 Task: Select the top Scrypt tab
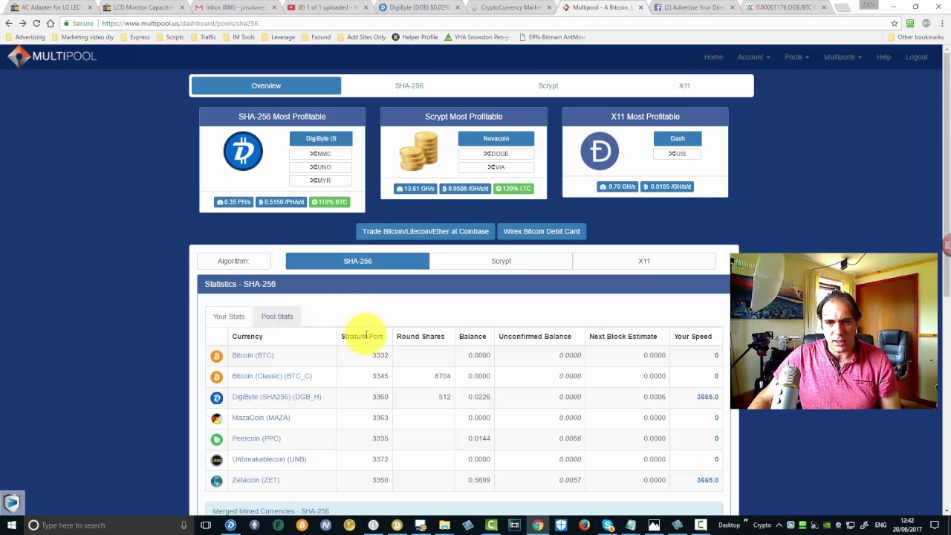click(548, 85)
